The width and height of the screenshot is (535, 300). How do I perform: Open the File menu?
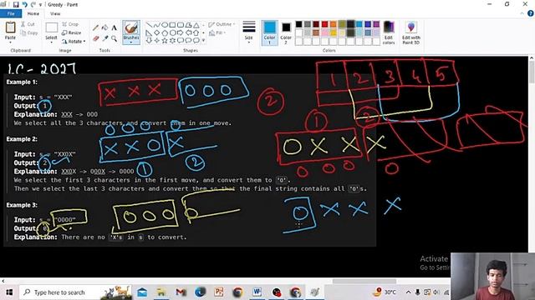click(11, 13)
